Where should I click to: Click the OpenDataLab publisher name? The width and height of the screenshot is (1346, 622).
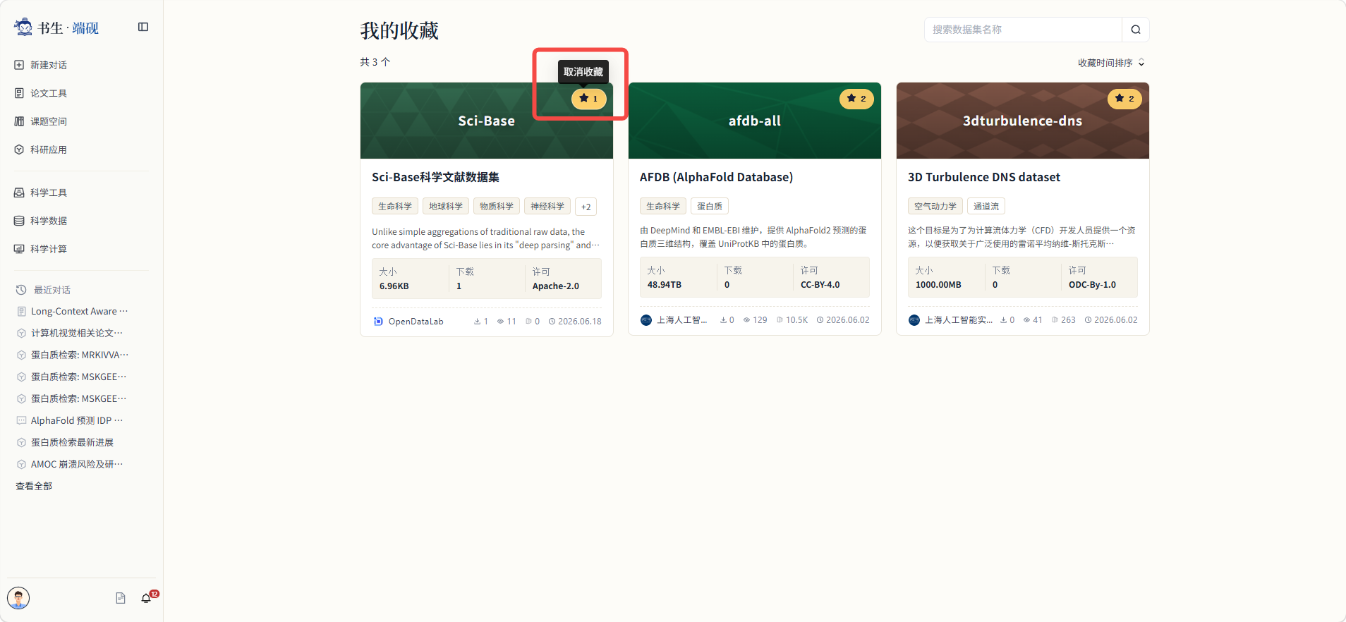(416, 322)
